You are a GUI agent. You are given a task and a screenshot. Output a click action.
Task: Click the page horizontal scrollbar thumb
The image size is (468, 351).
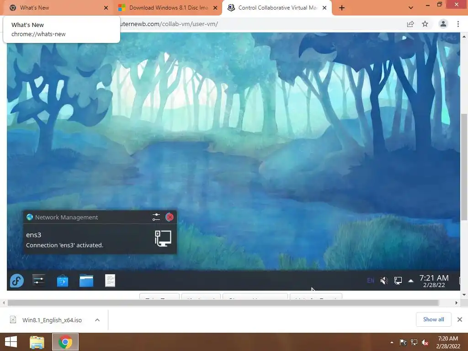(223, 303)
